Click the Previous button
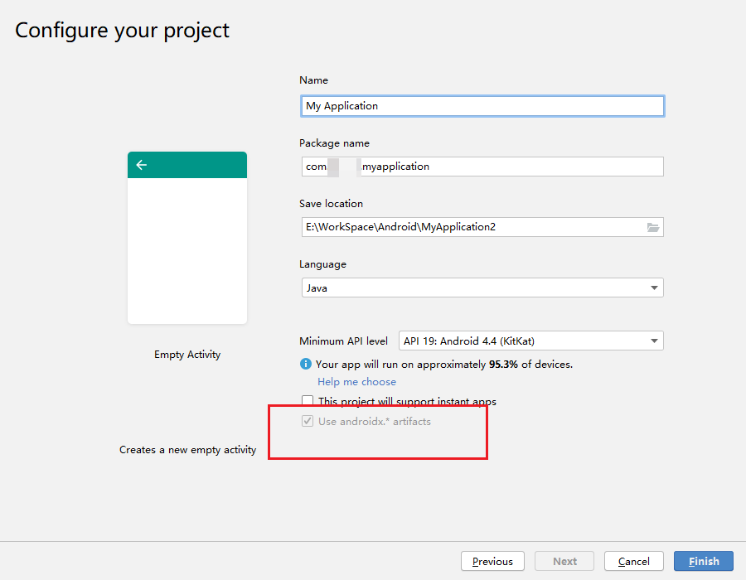Screen dimensions: 746x580 click(492, 561)
